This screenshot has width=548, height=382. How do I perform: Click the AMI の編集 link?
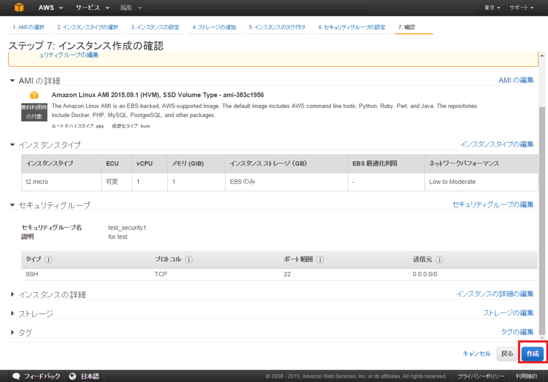tap(516, 80)
